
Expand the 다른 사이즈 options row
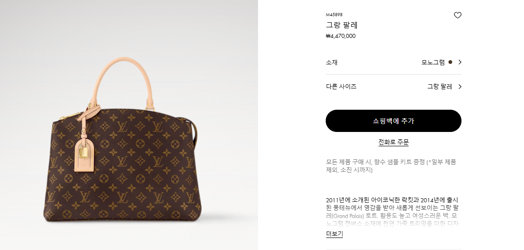(x=393, y=87)
